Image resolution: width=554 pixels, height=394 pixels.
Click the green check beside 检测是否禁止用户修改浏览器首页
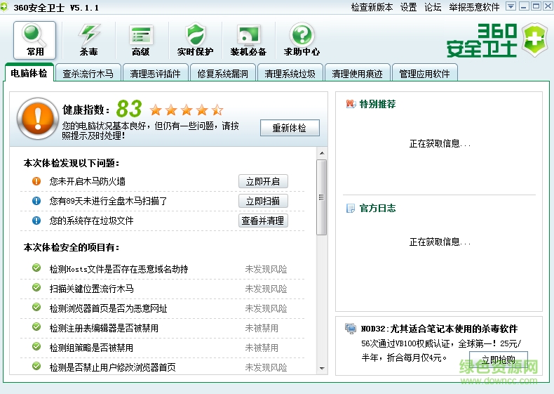point(36,366)
